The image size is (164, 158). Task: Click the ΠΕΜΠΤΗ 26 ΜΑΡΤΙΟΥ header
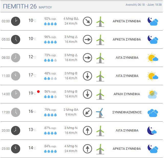tap(28, 7)
